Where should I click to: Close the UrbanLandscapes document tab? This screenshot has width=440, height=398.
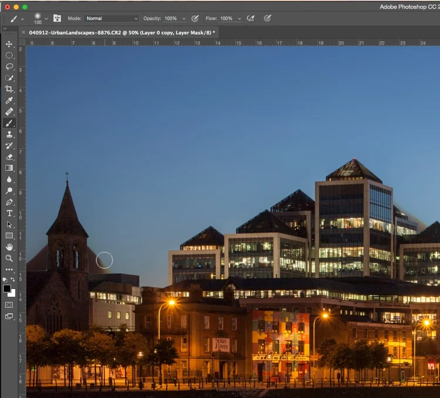click(23, 32)
